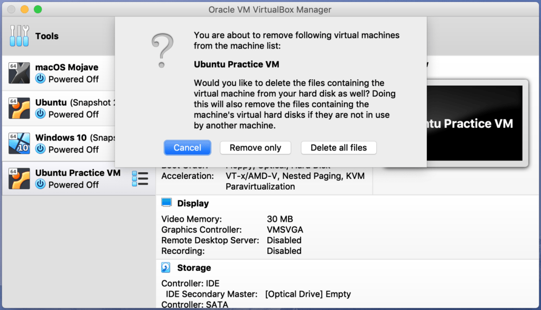Click the Ubuntu Practice VM icon
The width and height of the screenshot is (541, 310).
pos(19,179)
